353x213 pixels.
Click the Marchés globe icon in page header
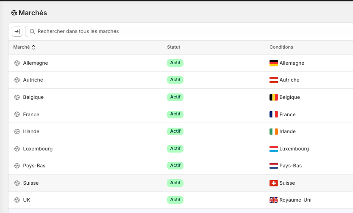[x=14, y=13]
